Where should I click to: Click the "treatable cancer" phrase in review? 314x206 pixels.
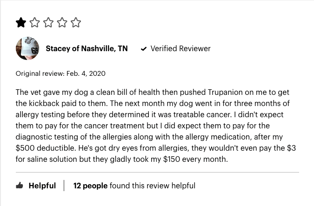[x=201, y=115]
